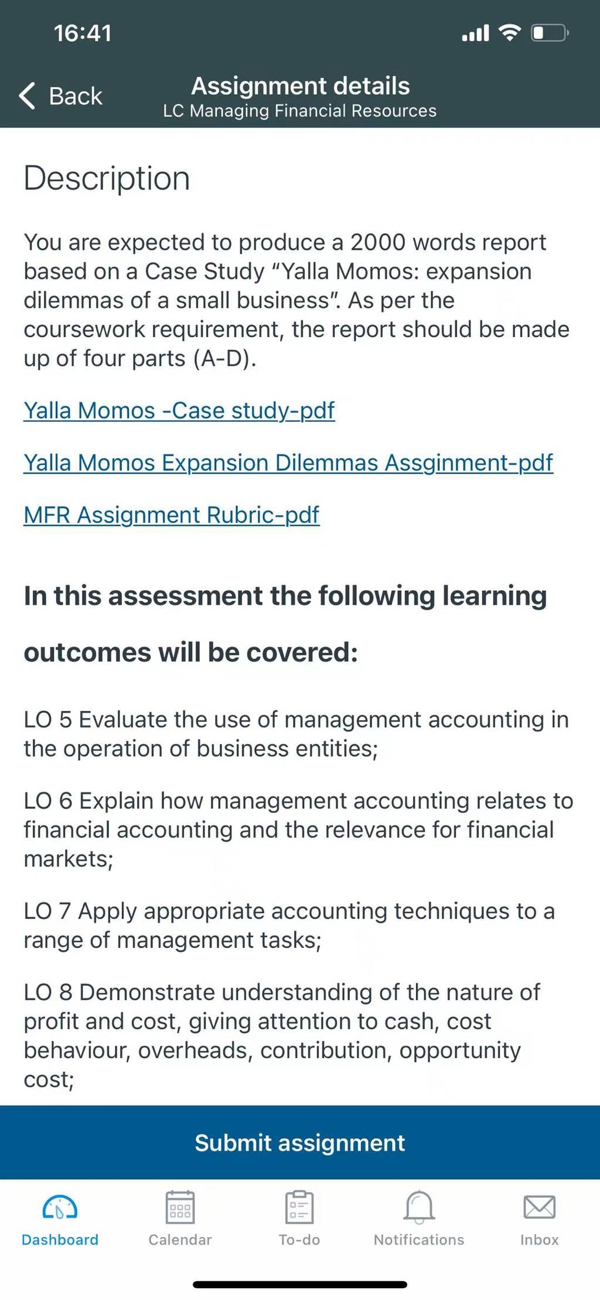Open MFR Assignment Rubric-pdf link
The height and width of the screenshot is (1300, 600).
click(x=172, y=515)
